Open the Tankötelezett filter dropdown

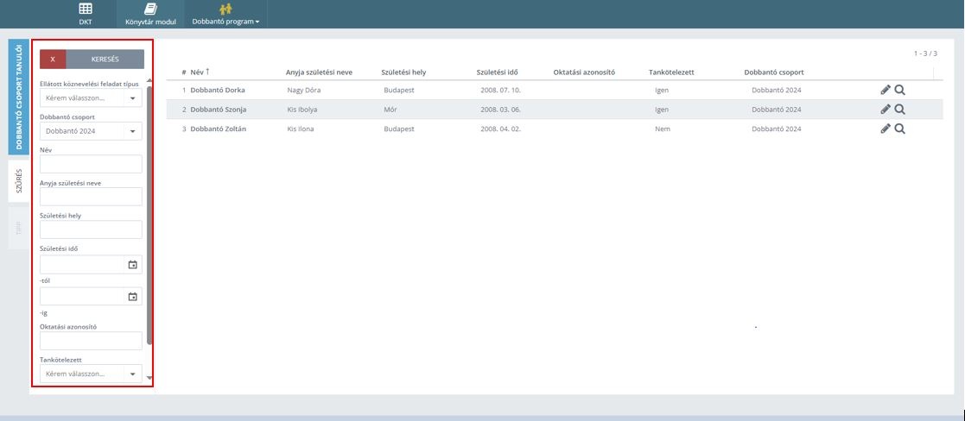(91, 374)
